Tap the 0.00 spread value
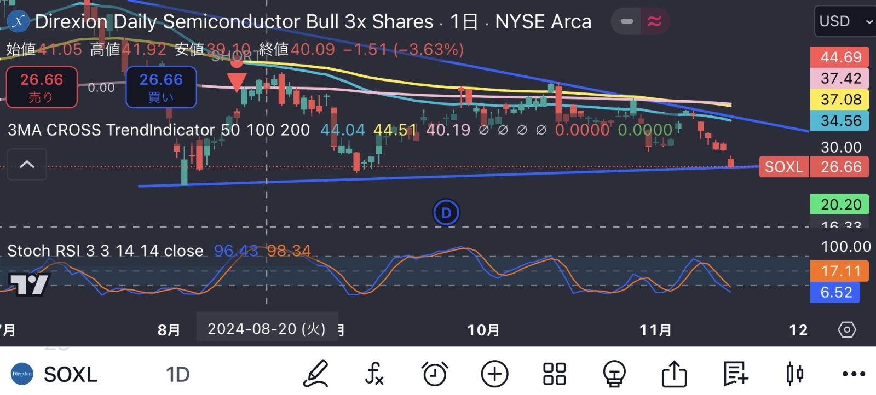Screen dimensions: 876x395 (101, 88)
